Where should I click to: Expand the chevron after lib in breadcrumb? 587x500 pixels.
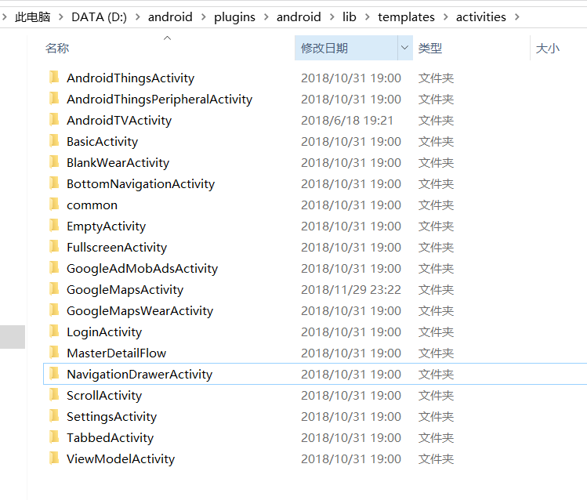pyautogui.click(x=368, y=17)
